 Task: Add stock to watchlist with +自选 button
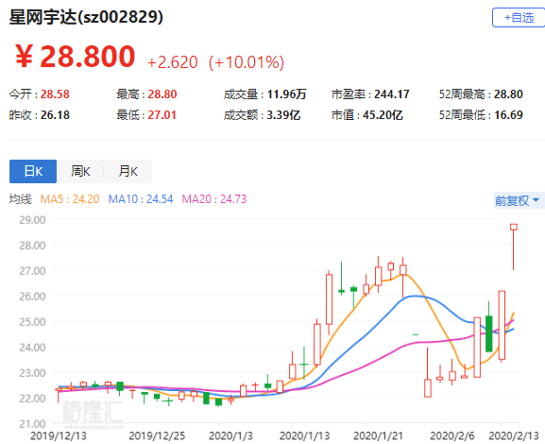[x=519, y=17]
